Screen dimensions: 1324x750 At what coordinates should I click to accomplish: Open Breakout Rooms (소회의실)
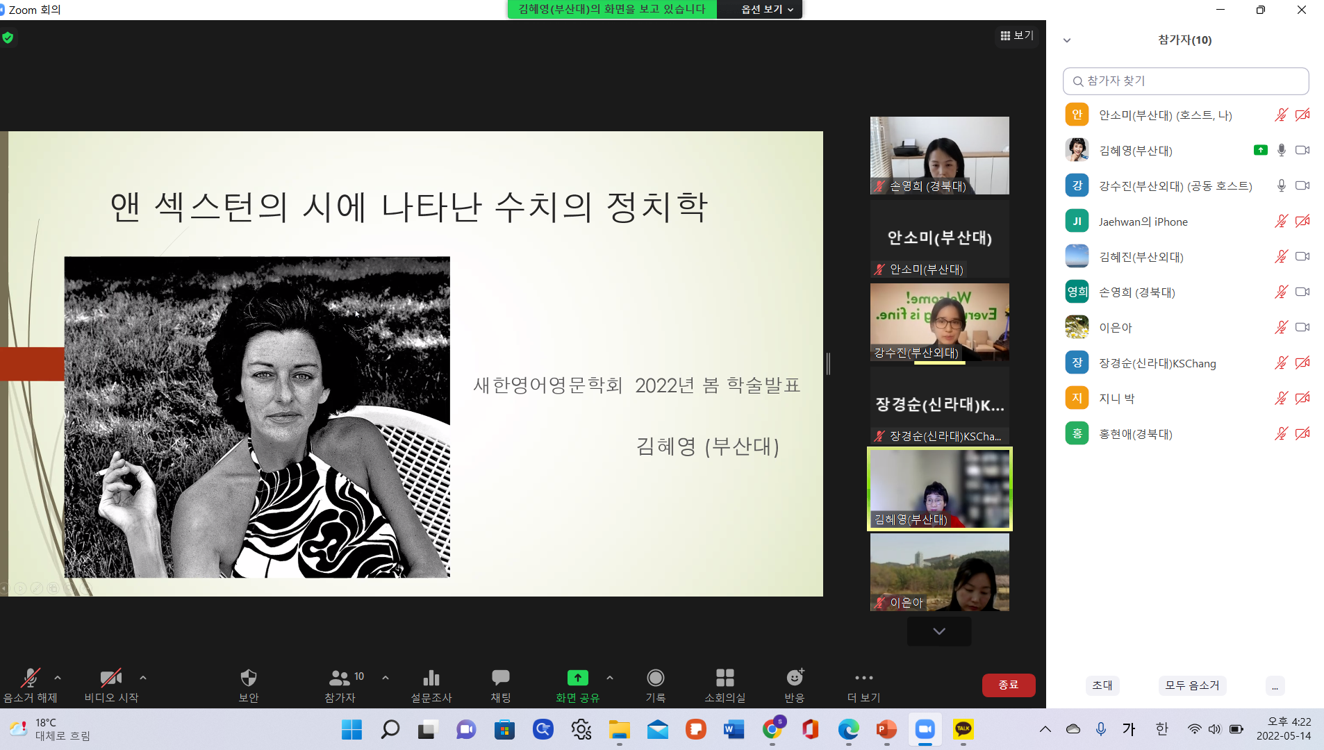(725, 685)
